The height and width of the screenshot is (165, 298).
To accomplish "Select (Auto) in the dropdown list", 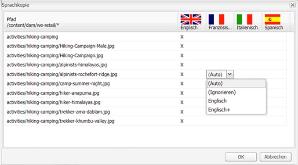I will point(236,83).
